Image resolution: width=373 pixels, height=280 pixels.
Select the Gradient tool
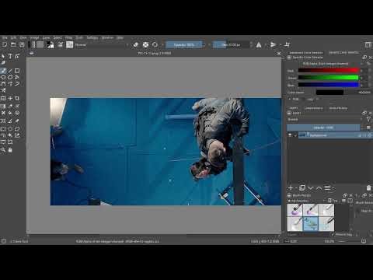tap(3, 106)
